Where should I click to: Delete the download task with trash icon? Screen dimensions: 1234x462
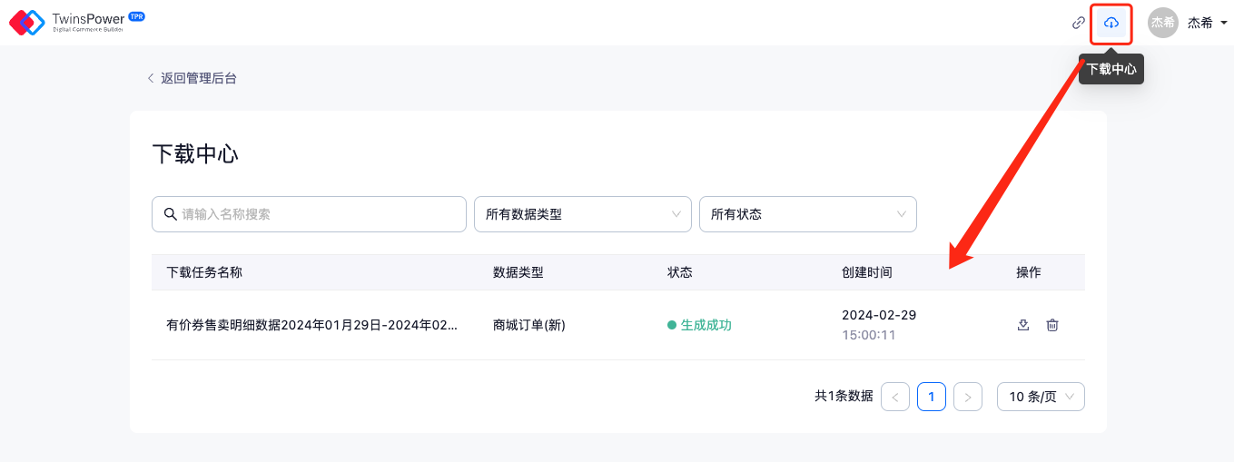click(1052, 325)
